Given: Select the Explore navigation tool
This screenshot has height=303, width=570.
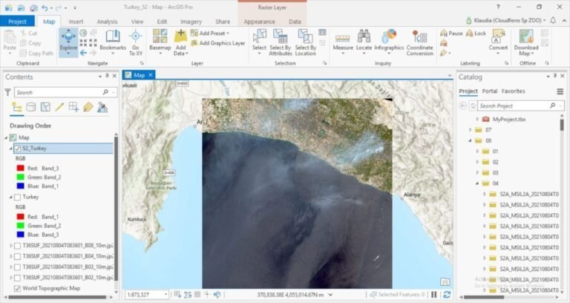Looking at the screenshot, I should (68, 42).
